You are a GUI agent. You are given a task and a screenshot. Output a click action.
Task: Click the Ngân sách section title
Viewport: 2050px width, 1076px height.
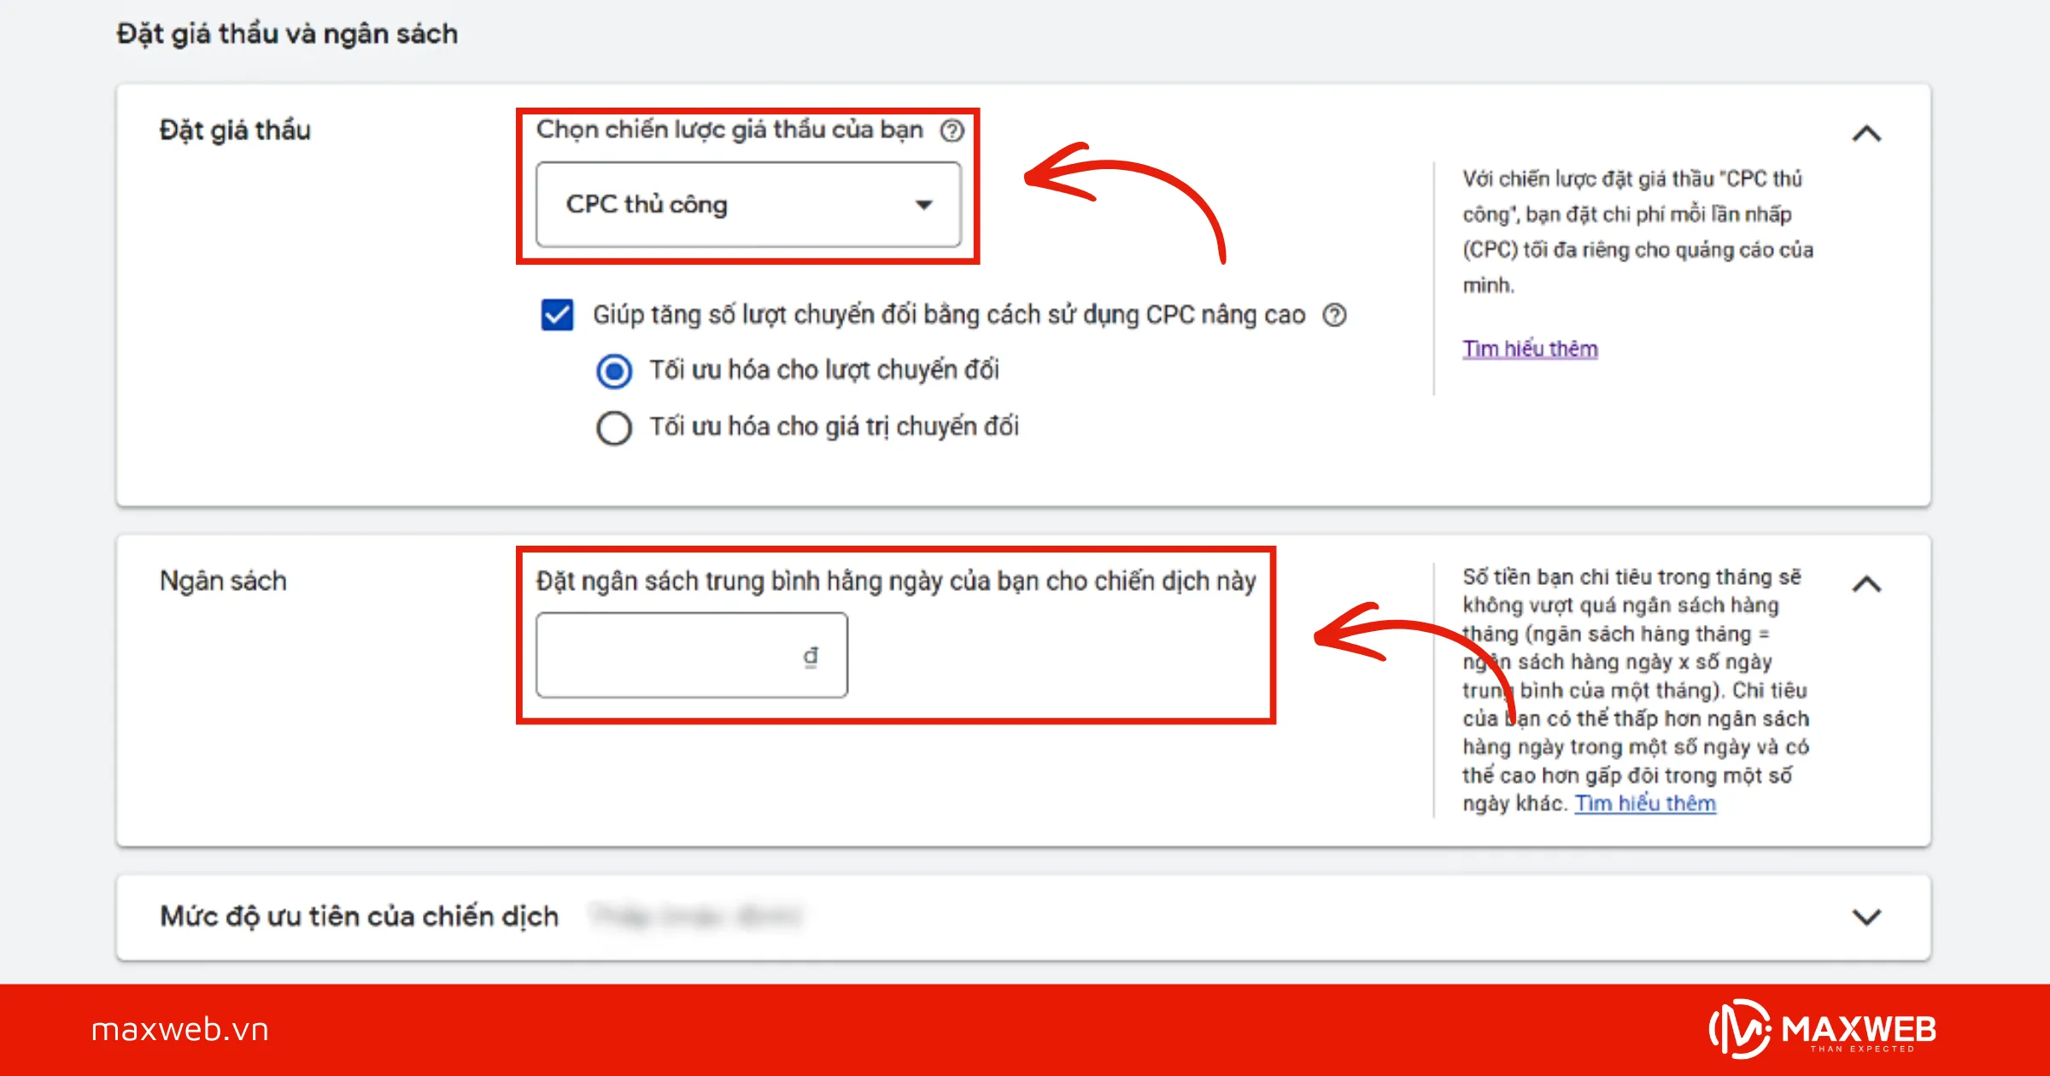click(x=223, y=581)
